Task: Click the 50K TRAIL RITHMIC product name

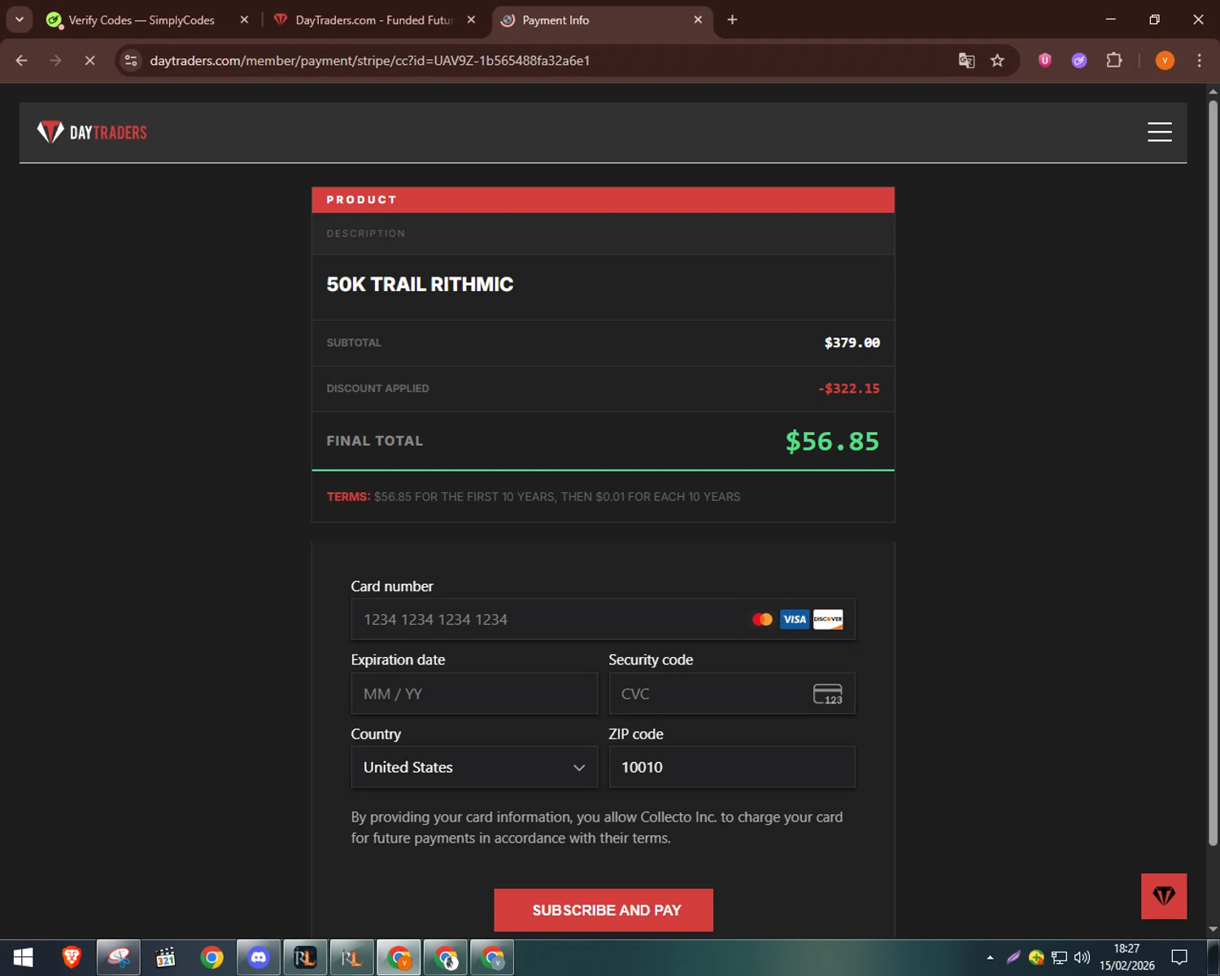Action: pyautogui.click(x=420, y=284)
